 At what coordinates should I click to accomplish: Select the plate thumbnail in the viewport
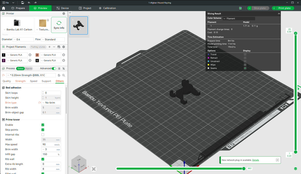click(79, 25)
